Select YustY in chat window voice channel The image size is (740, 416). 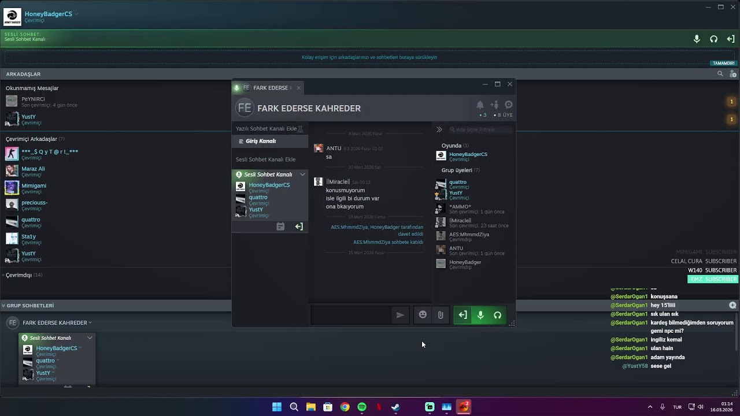[x=252, y=212]
